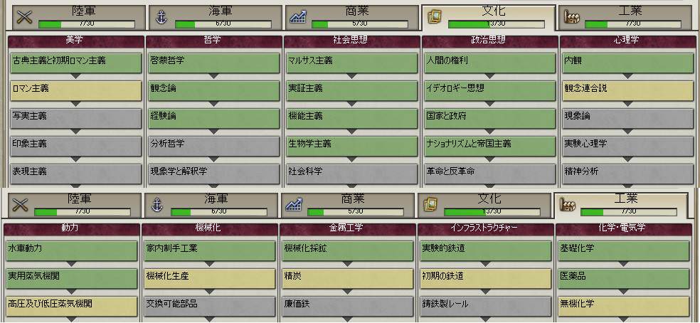Pick the 初期の鉄道 technology
The height and width of the screenshot is (323, 700).
[484, 276]
